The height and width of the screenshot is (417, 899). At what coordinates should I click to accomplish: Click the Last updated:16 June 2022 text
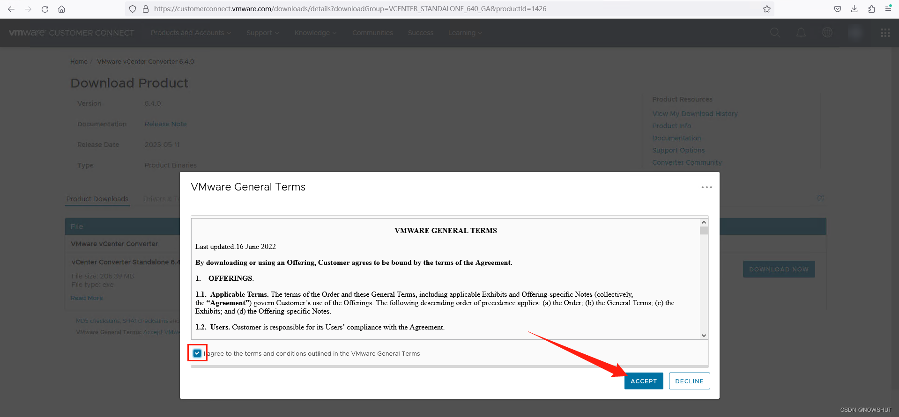236,247
